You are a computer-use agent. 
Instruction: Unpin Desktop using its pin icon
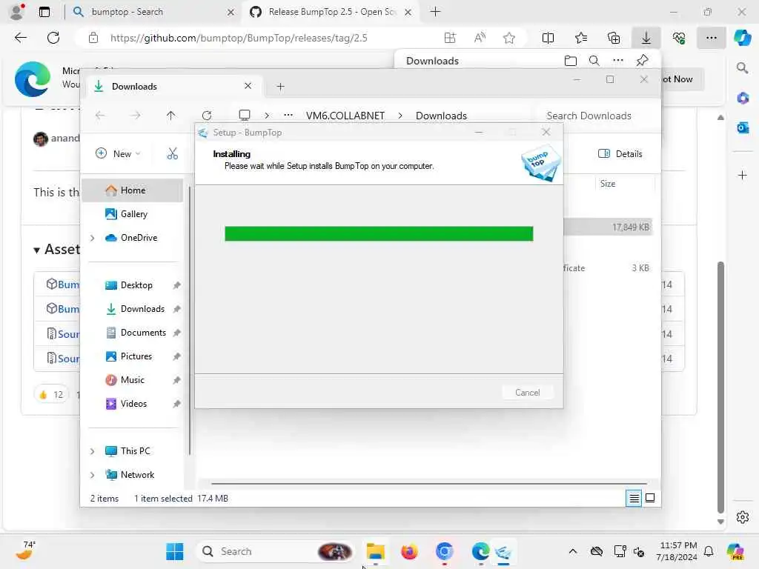tap(176, 285)
